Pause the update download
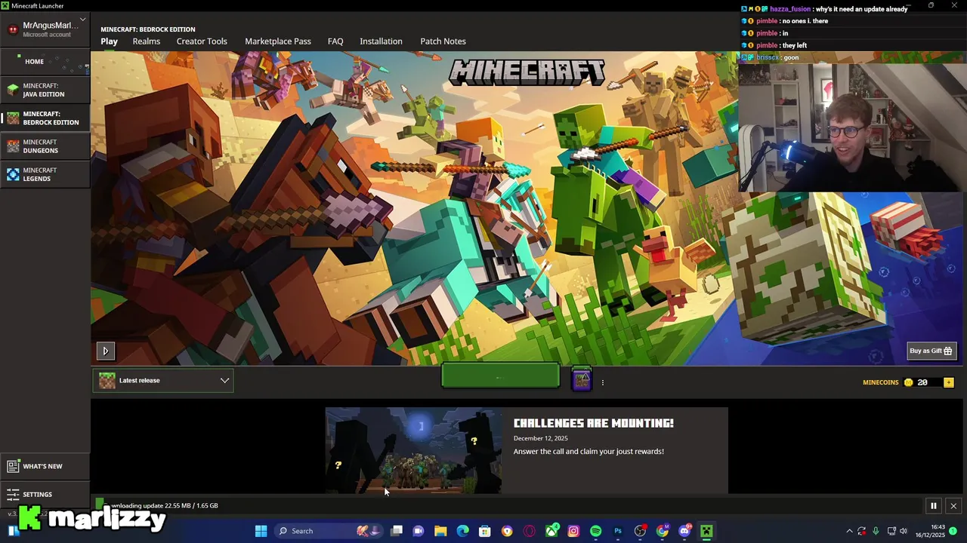This screenshot has width=967, height=543. click(933, 506)
